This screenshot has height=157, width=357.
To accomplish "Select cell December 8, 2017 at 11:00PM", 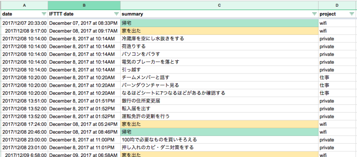I will pyautogui.click(x=84, y=140).
